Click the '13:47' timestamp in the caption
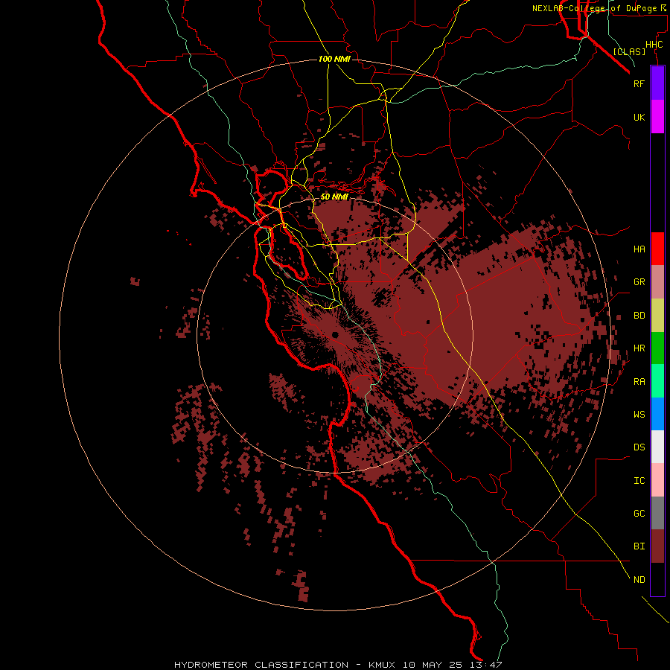This screenshot has width=670, height=670. pyautogui.click(x=485, y=665)
